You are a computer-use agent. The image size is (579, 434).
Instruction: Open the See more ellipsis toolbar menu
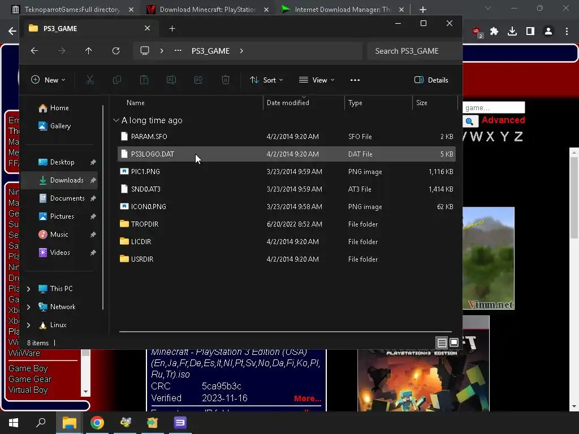(355, 80)
